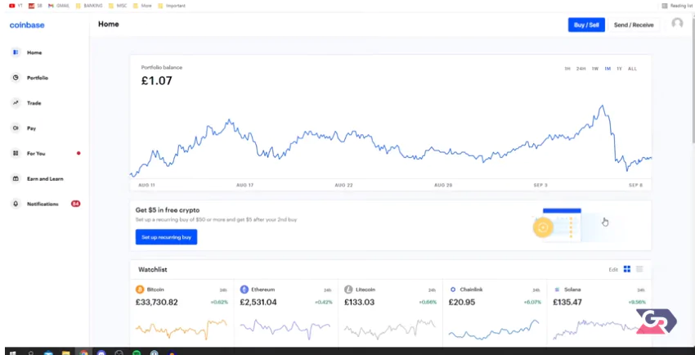Switch Watchlist to list view
The image size is (695, 355).
click(639, 269)
